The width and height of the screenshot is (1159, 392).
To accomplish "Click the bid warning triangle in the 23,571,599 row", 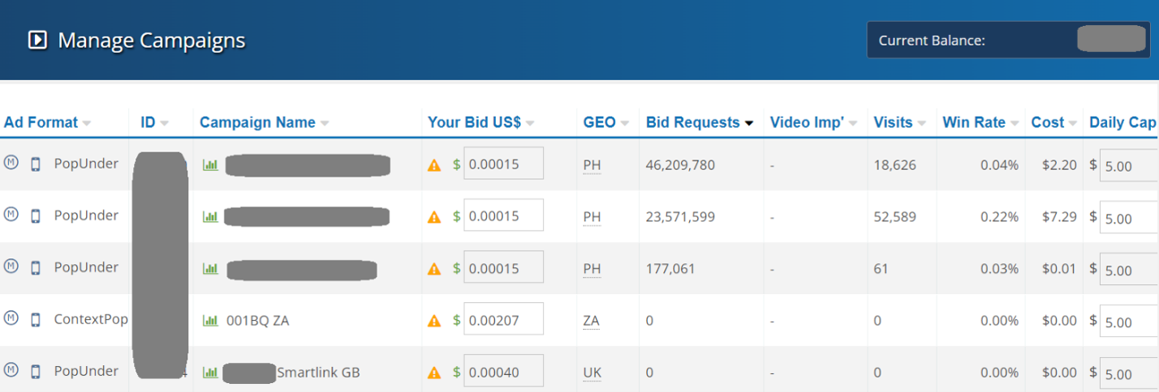I will click(434, 217).
